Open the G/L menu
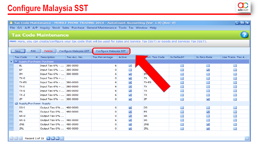This screenshot has height=144, width=258. coord(20,28)
